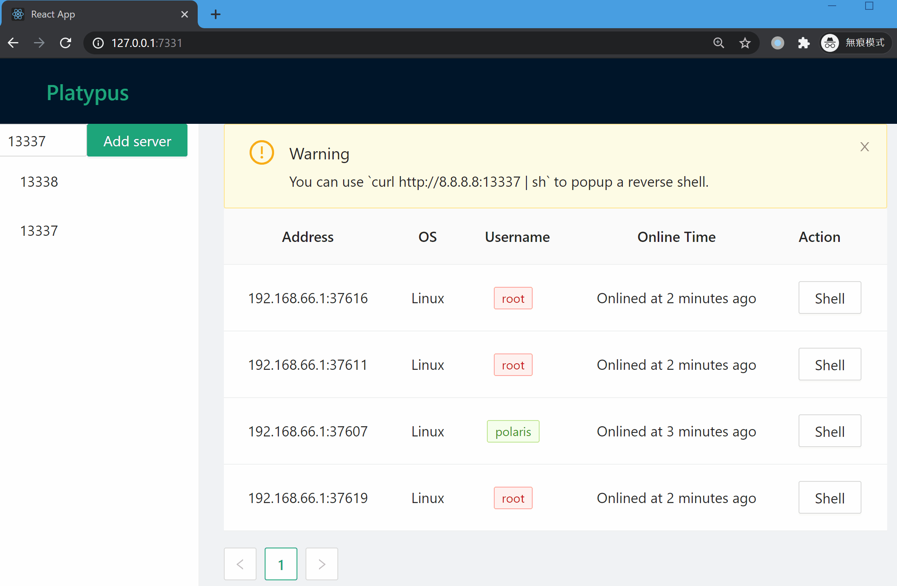Click the site info icon before URL
Viewport: 897px width, 586px height.
pyautogui.click(x=98, y=43)
